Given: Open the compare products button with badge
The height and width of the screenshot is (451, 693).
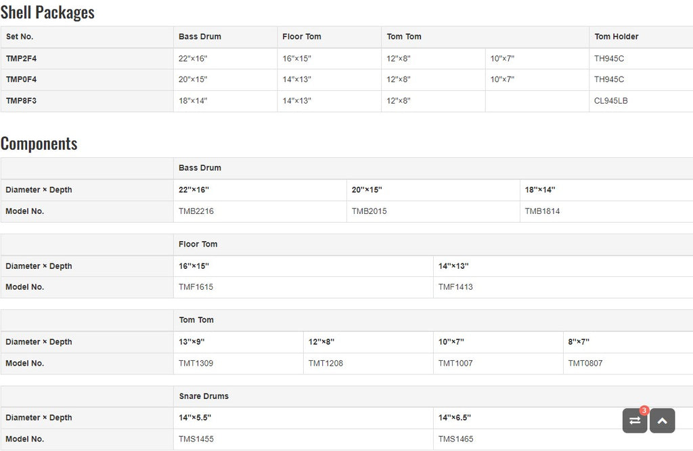Looking at the screenshot, I should click(635, 421).
